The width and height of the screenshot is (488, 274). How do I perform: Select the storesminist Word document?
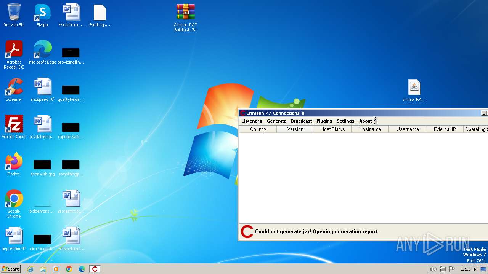click(x=71, y=202)
